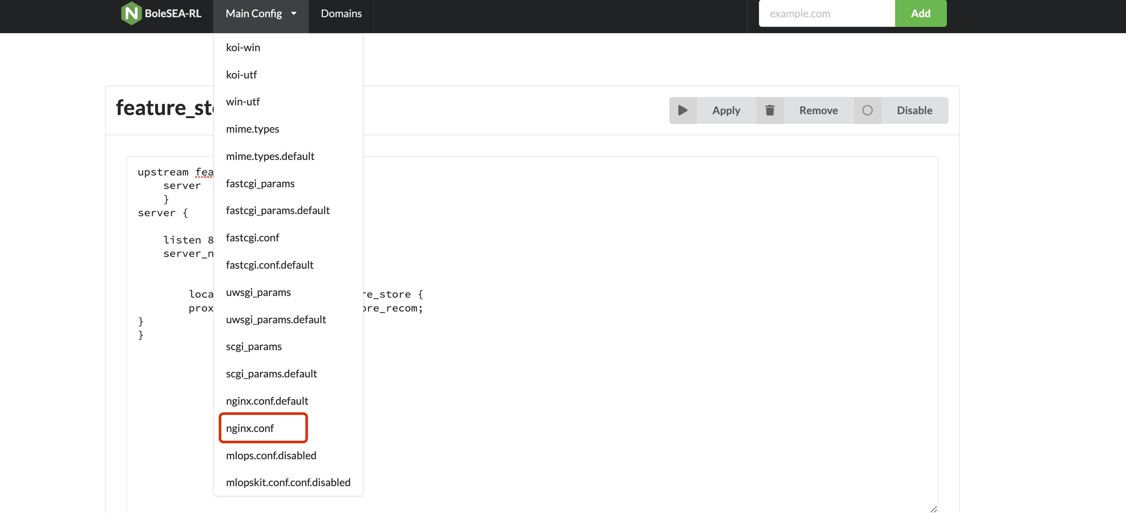This screenshot has width=1126, height=513.
Task: Click the trash can icon
Action: click(770, 110)
